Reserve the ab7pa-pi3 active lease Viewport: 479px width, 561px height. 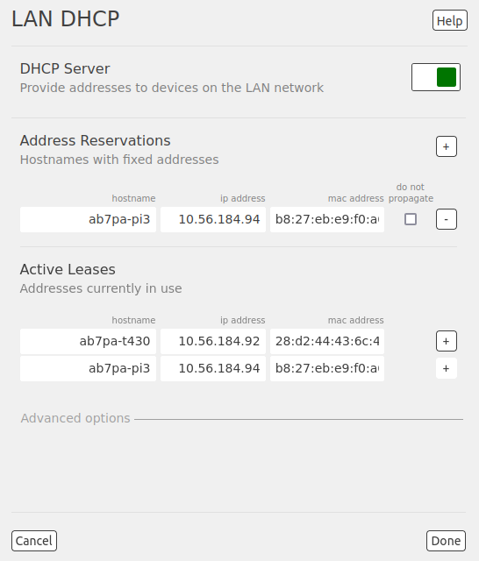[446, 368]
